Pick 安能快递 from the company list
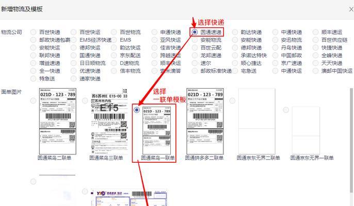Viewport: 354px width, 206px height. 235,40
